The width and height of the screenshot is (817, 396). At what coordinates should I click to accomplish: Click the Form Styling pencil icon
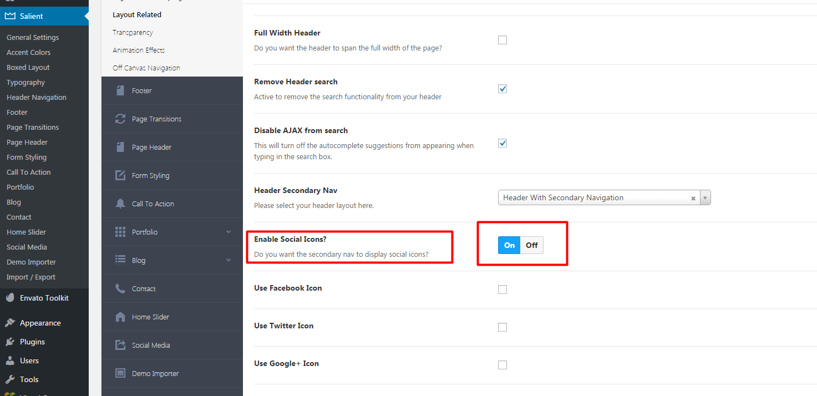pos(120,175)
